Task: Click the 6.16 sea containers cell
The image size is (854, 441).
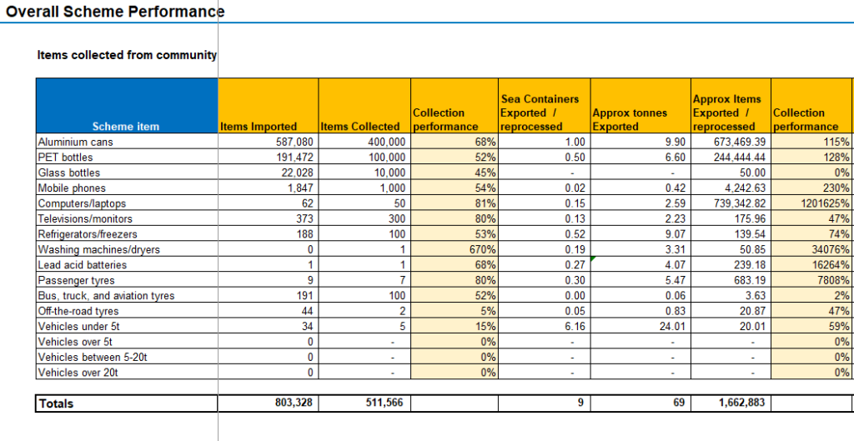Action: [544, 326]
